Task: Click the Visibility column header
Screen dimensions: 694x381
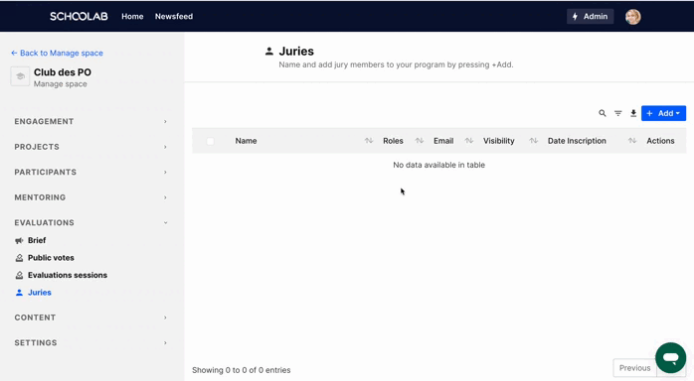Action: (498, 141)
